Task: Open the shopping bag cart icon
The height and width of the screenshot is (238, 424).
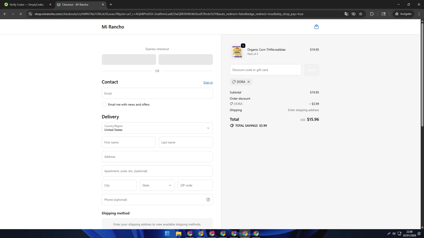Action: point(316,27)
